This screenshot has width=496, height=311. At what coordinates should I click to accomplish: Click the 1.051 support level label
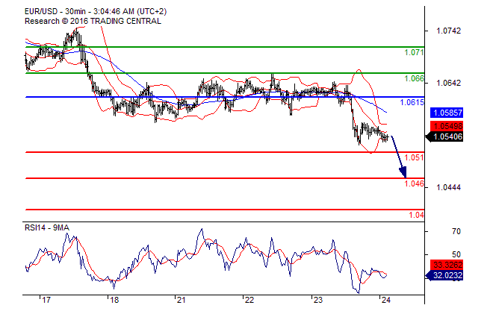(x=414, y=157)
